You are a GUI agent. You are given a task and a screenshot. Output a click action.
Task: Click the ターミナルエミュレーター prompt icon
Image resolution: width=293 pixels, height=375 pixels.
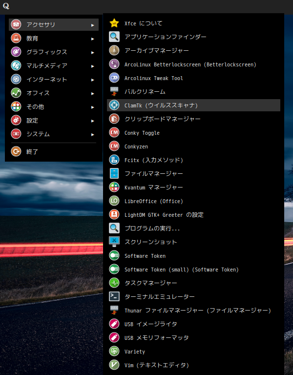click(114, 296)
